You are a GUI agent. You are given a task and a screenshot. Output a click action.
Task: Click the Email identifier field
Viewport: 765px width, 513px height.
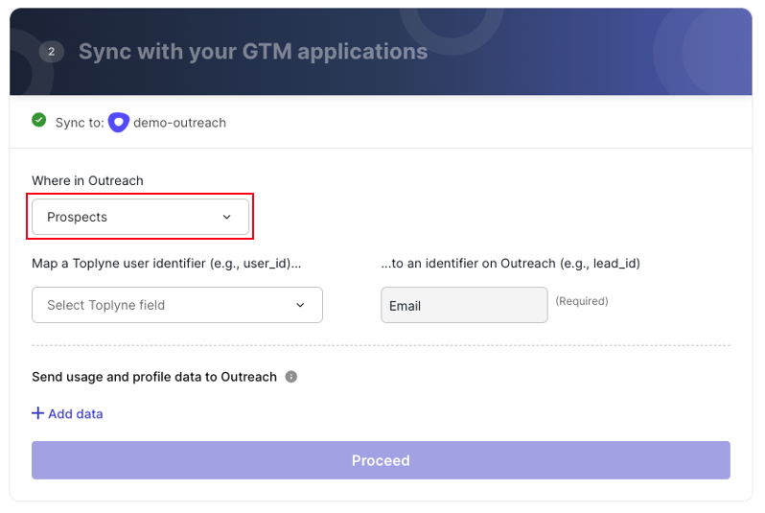(464, 305)
